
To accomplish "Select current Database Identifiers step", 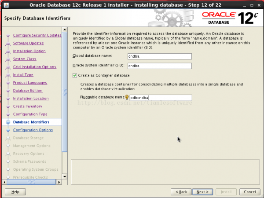I will click(x=31, y=122).
